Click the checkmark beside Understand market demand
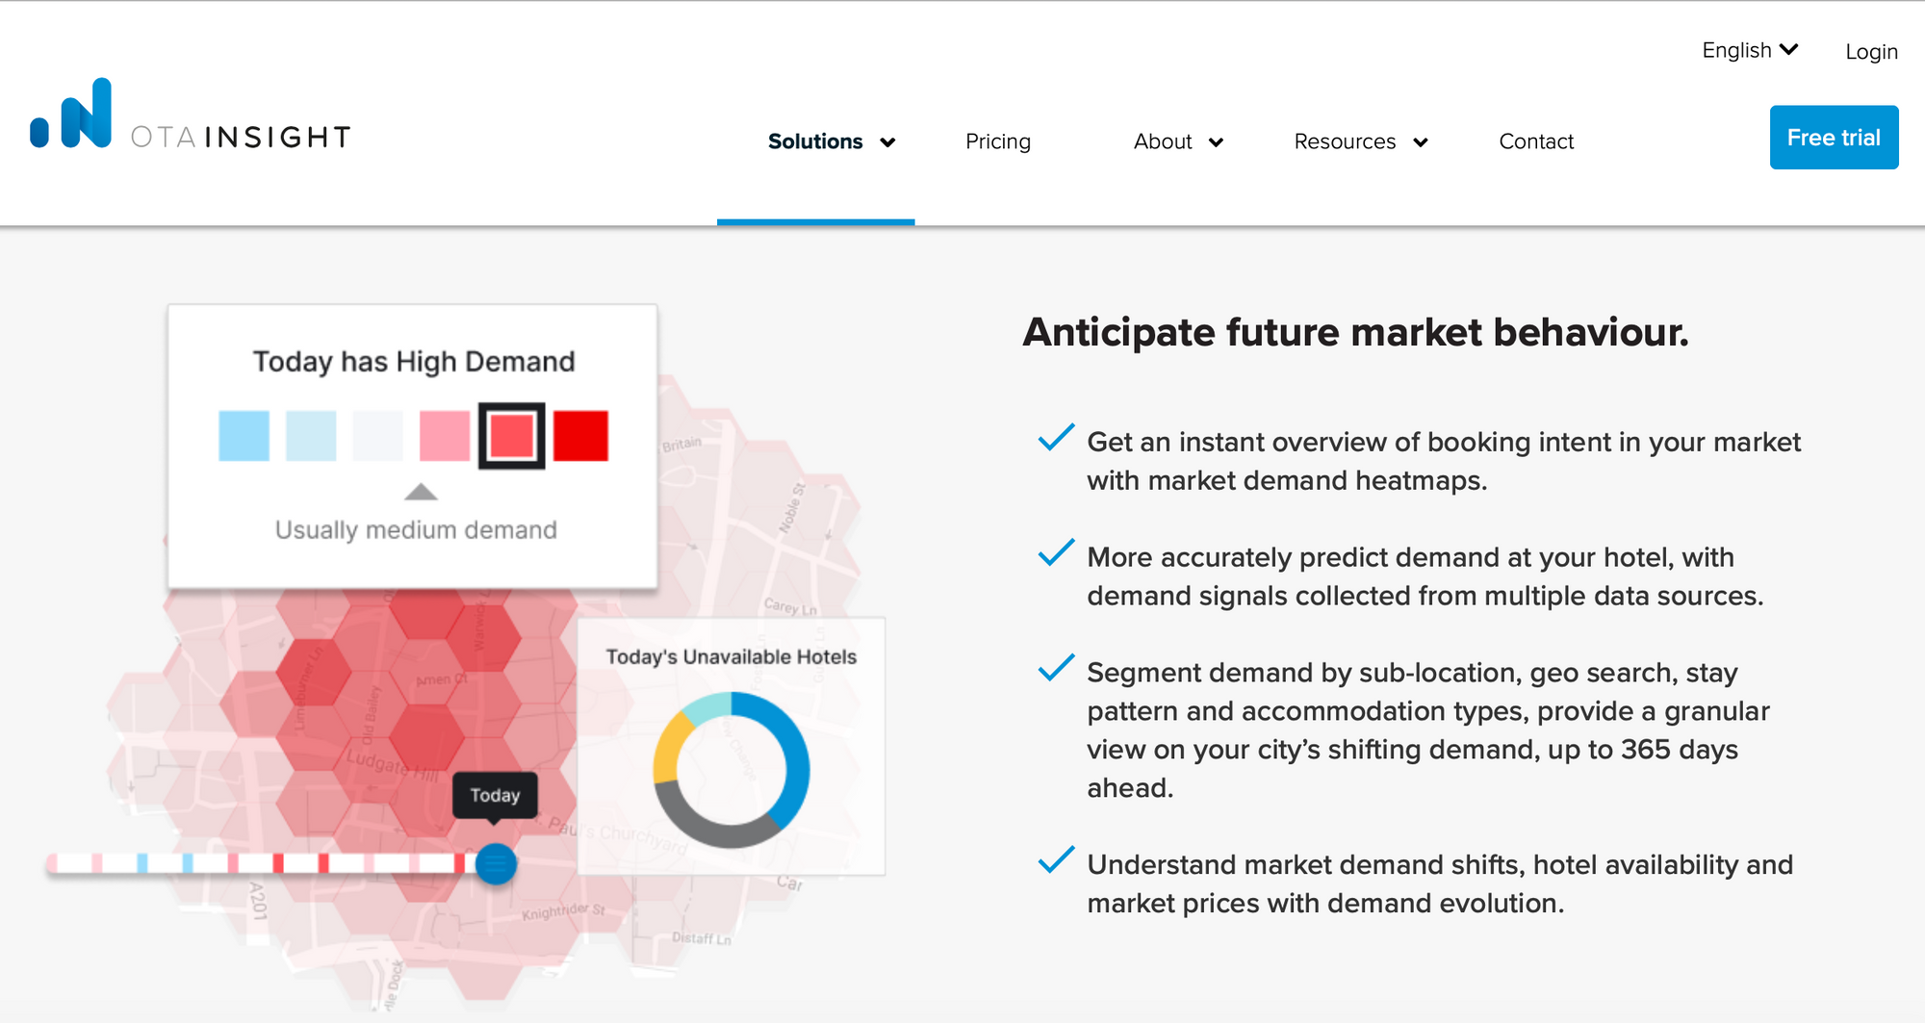Screen dimensions: 1925x1023 (x=1056, y=859)
